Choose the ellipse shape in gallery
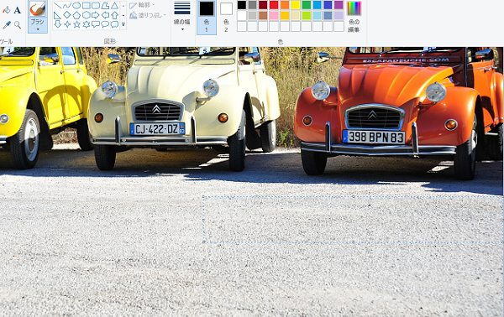The width and height of the screenshot is (504, 317). pos(76,6)
